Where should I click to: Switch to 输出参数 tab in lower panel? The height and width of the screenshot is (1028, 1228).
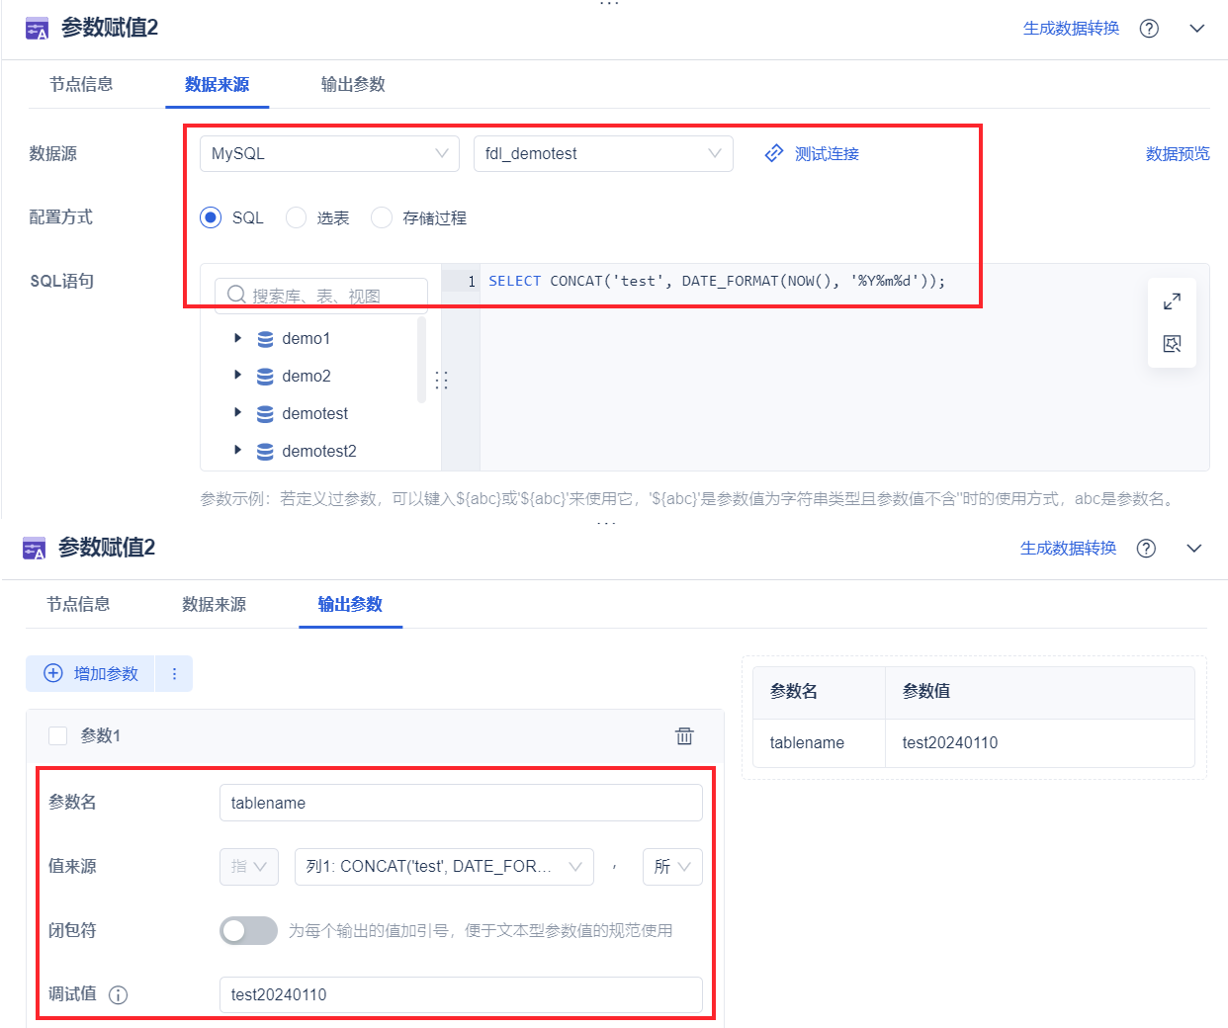click(x=350, y=604)
